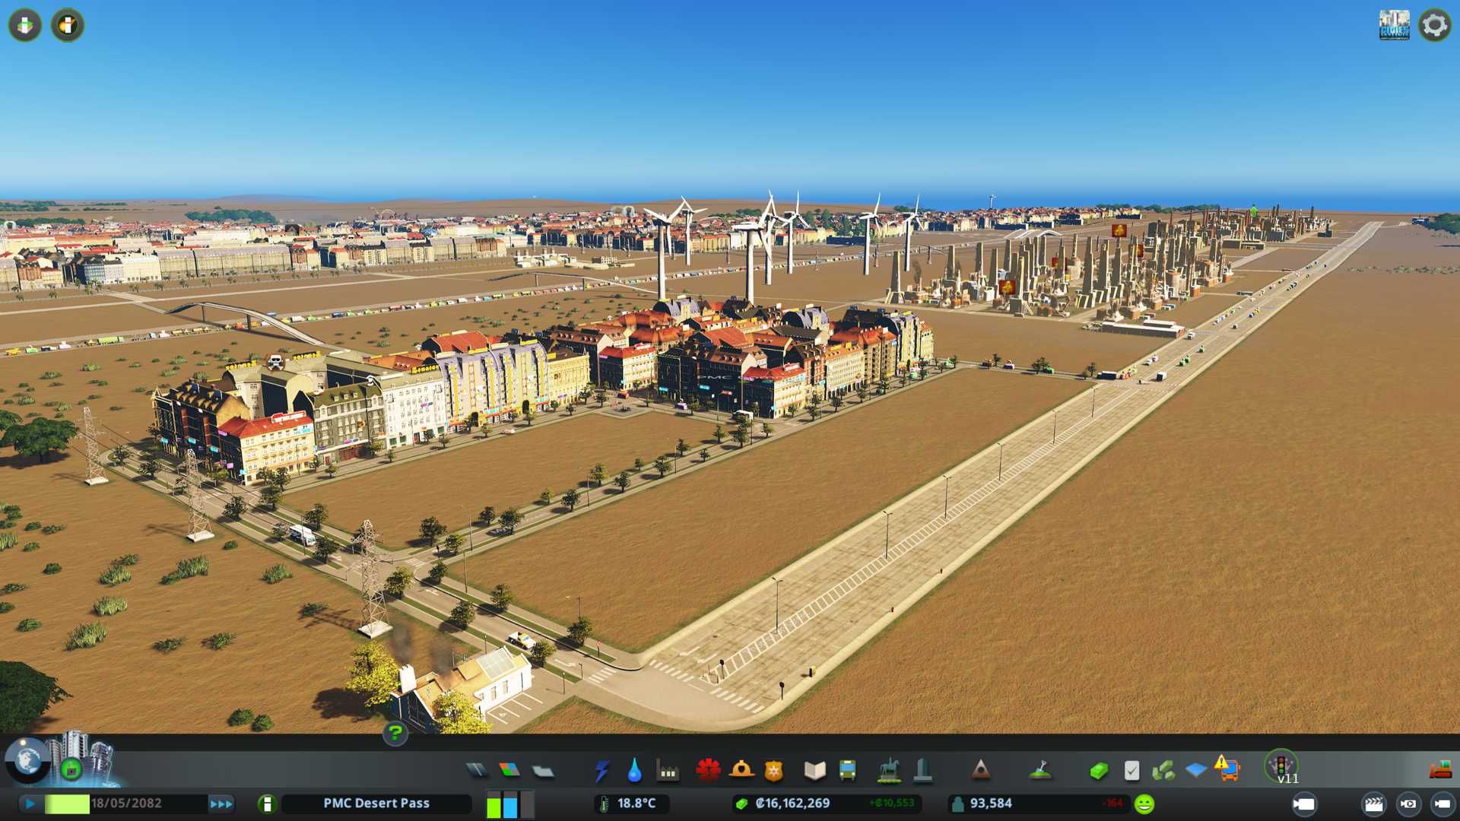This screenshot has height=821, width=1460.
Task: Open the Water and sewage menu
Action: (634, 771)
